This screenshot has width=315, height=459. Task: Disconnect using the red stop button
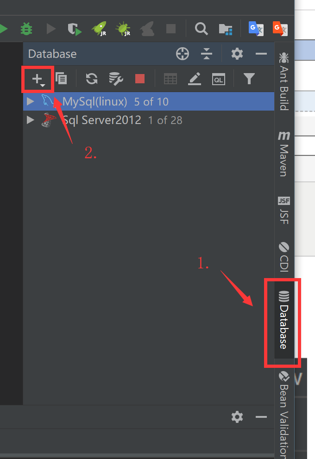pos(140,79)
